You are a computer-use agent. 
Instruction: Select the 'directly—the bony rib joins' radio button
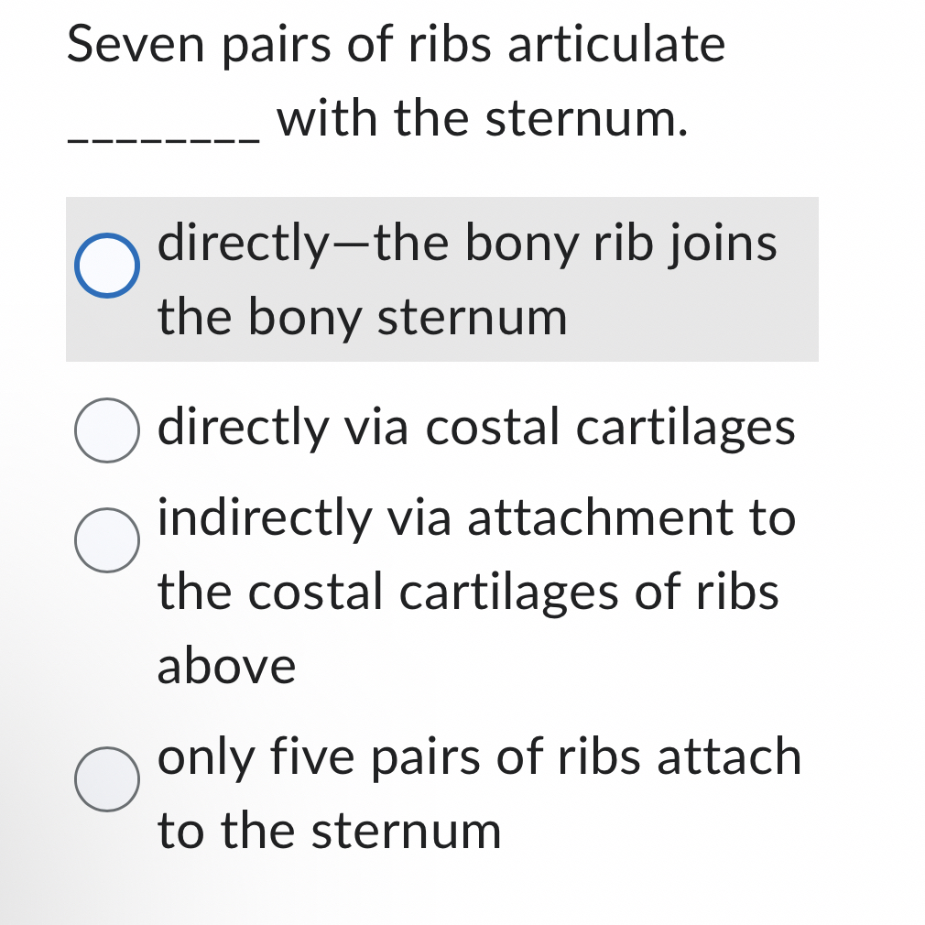[x=107, y=266]
